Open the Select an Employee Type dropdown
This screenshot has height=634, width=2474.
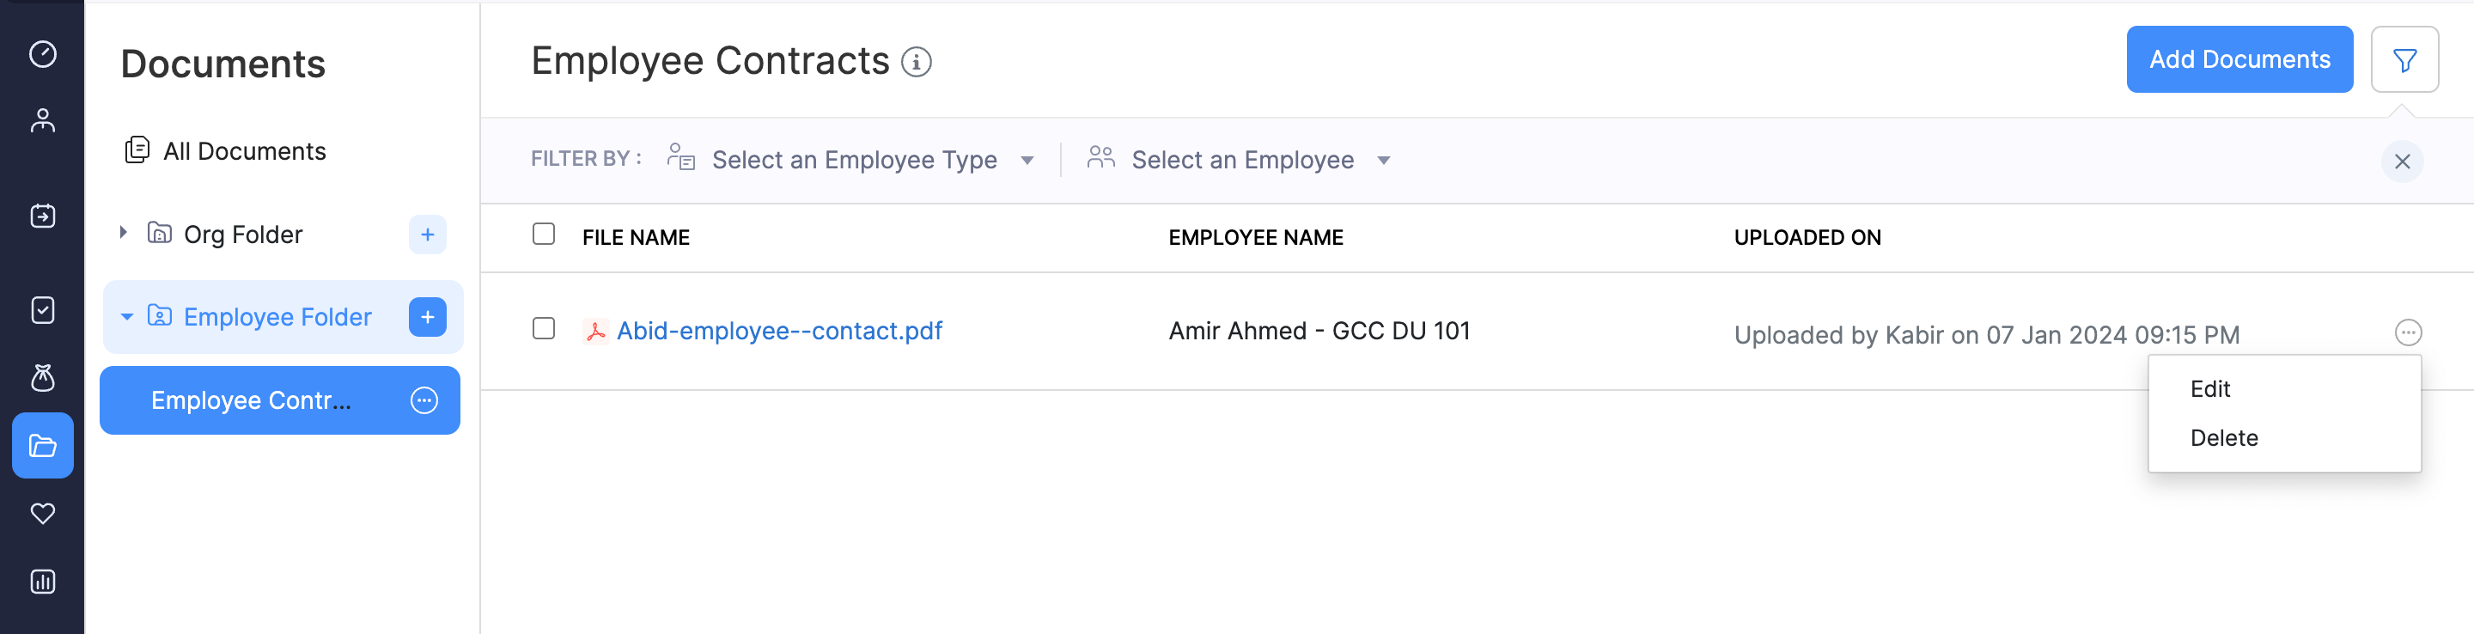pos(853,160)
